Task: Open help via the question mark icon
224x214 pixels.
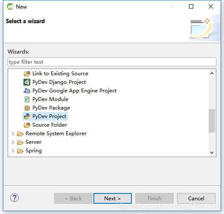Action: (x=15, y=198)
